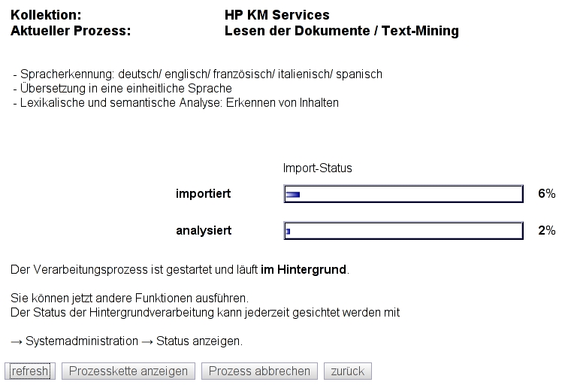Image resolution: width=565 pixels, height=388 pixels.
Task: Click the analysiert progress bar
Action: [x=403, y=231]
